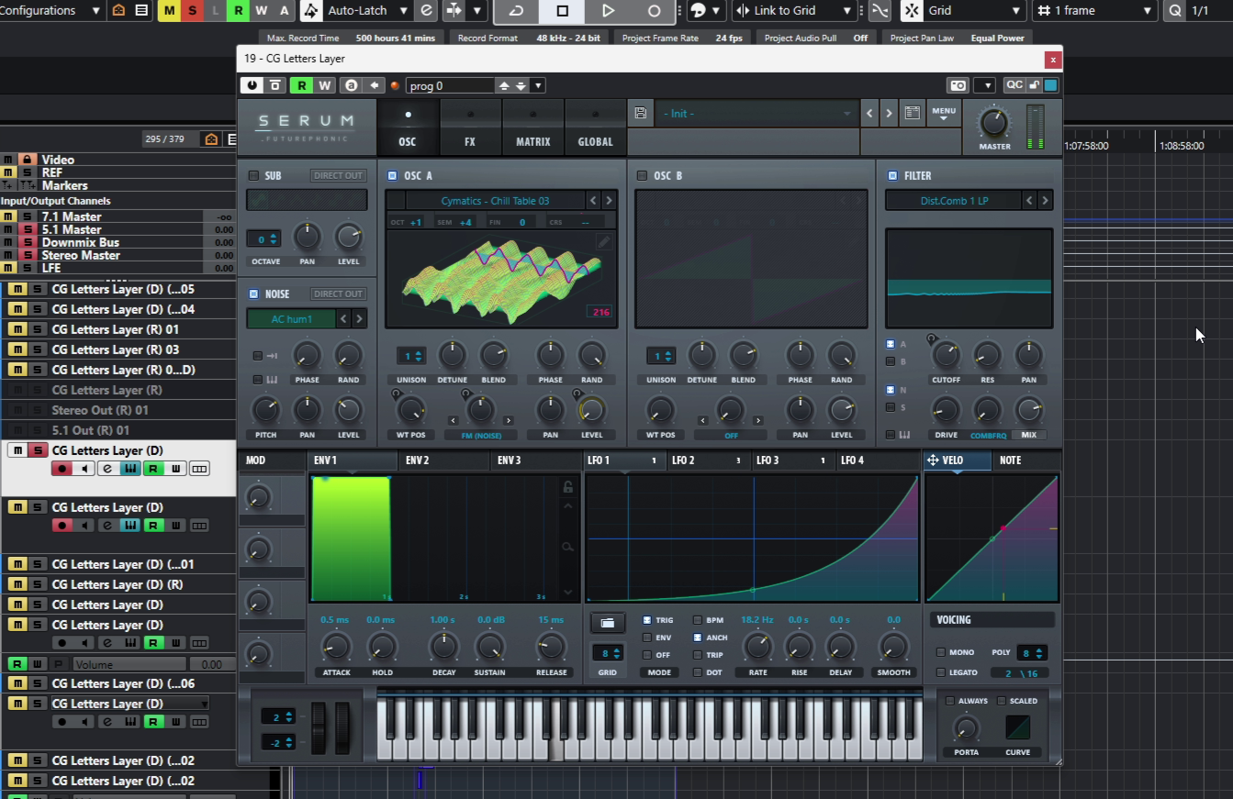1233x799 pixels.
Task: Click the filter CUTOFF knob
Action: click(x=946, y=355)
